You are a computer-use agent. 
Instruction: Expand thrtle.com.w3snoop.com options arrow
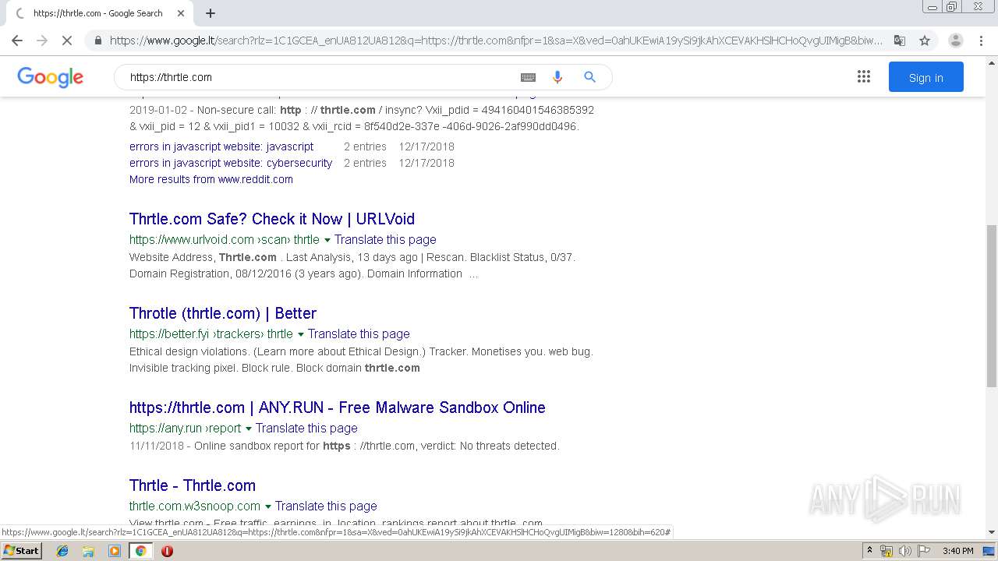[x=268, y=506]
